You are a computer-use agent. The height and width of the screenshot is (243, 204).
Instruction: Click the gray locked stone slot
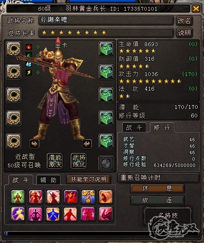(x=106, y=163)
